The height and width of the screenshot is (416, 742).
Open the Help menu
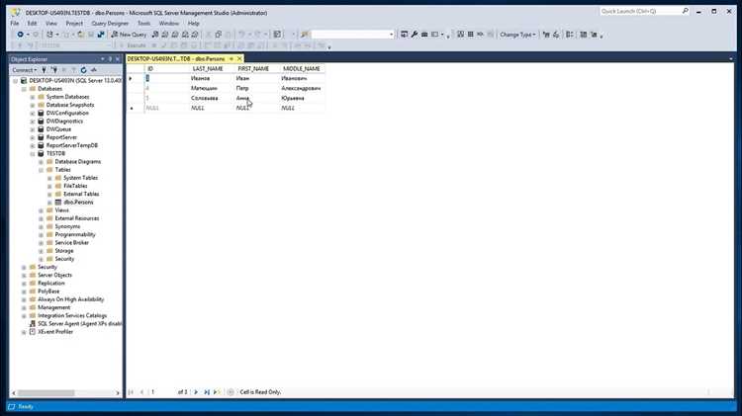point(194,23)
